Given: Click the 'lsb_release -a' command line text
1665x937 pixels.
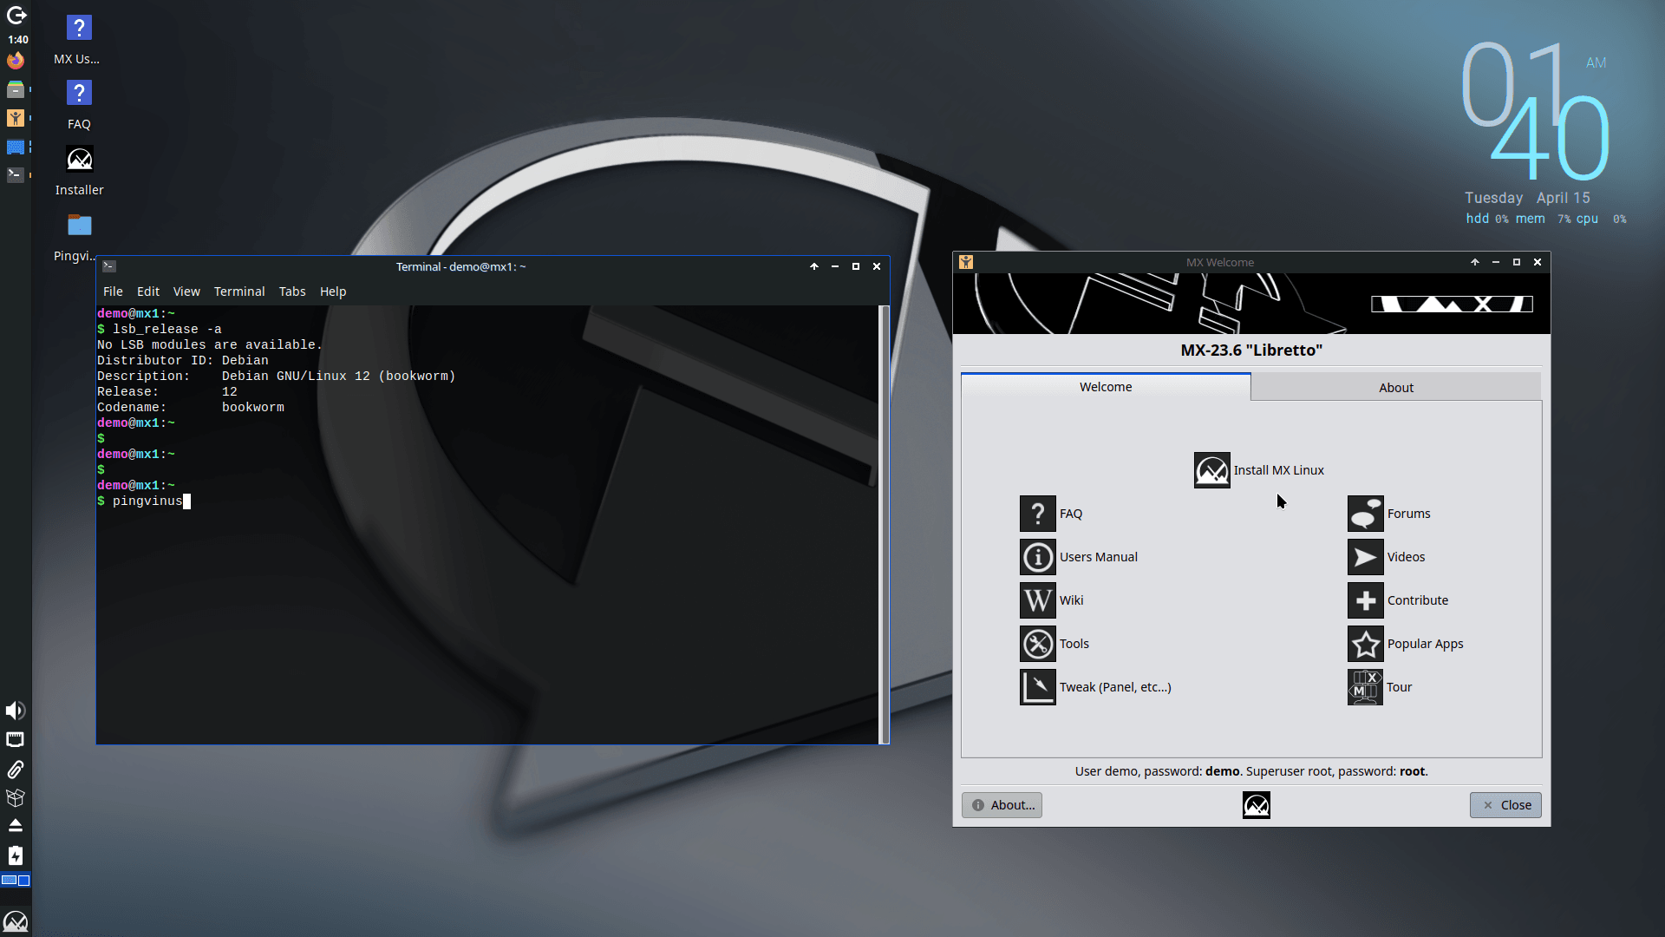Looking at the screenshot, I should [x=167, y=329].
